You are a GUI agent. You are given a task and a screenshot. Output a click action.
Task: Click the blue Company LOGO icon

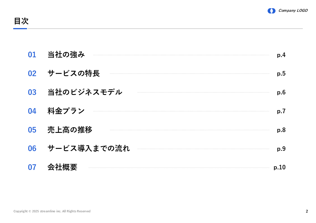(x=272, y=11)
